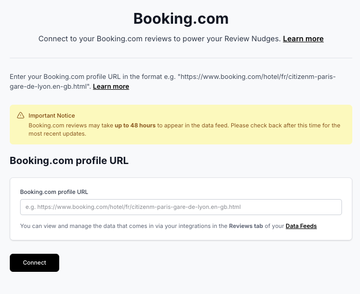The height and width of the screenshot is (294, 360).
Task: Click the 'Review Nudges' words in subtitle
Action: tap(252, 39)
